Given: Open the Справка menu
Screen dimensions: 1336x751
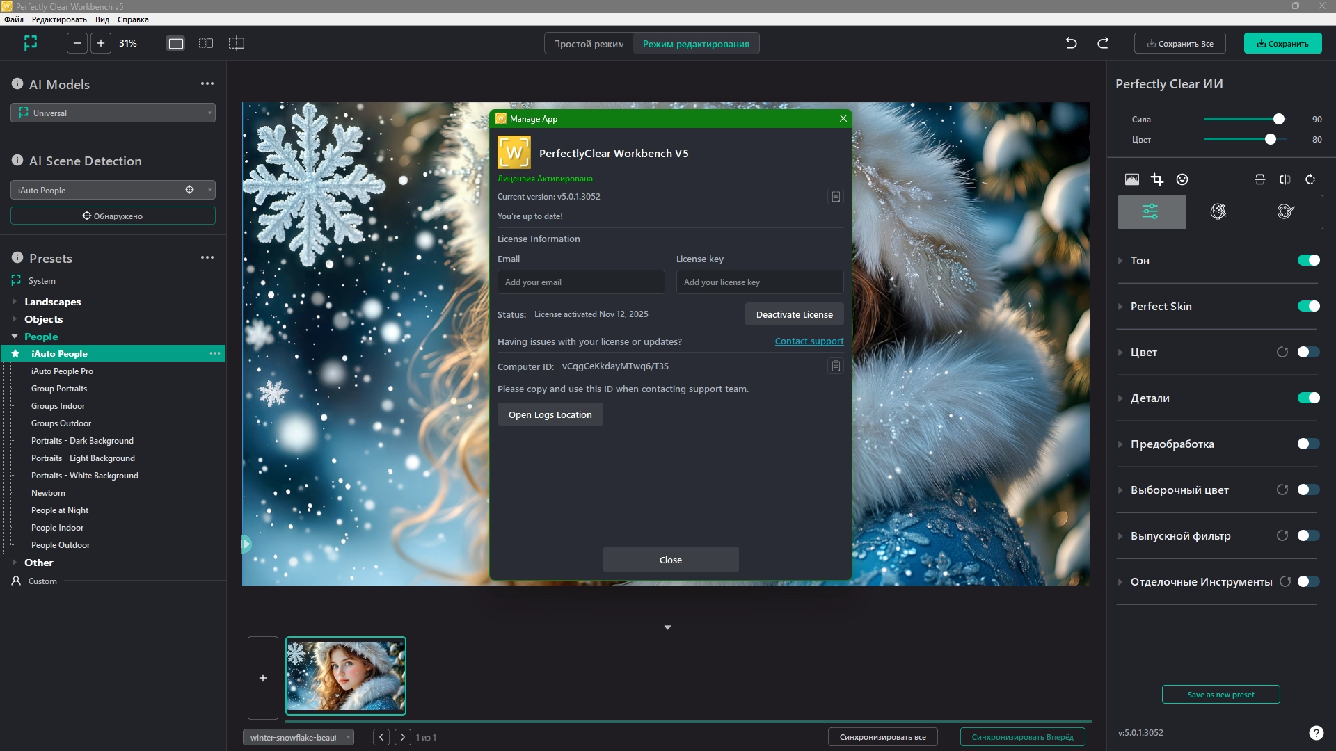Looking at the screenshot, I should click(x=133, y=19).
